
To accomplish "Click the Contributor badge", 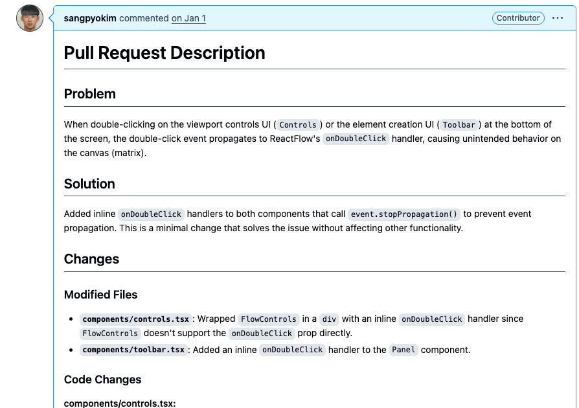I will [518, 18].
